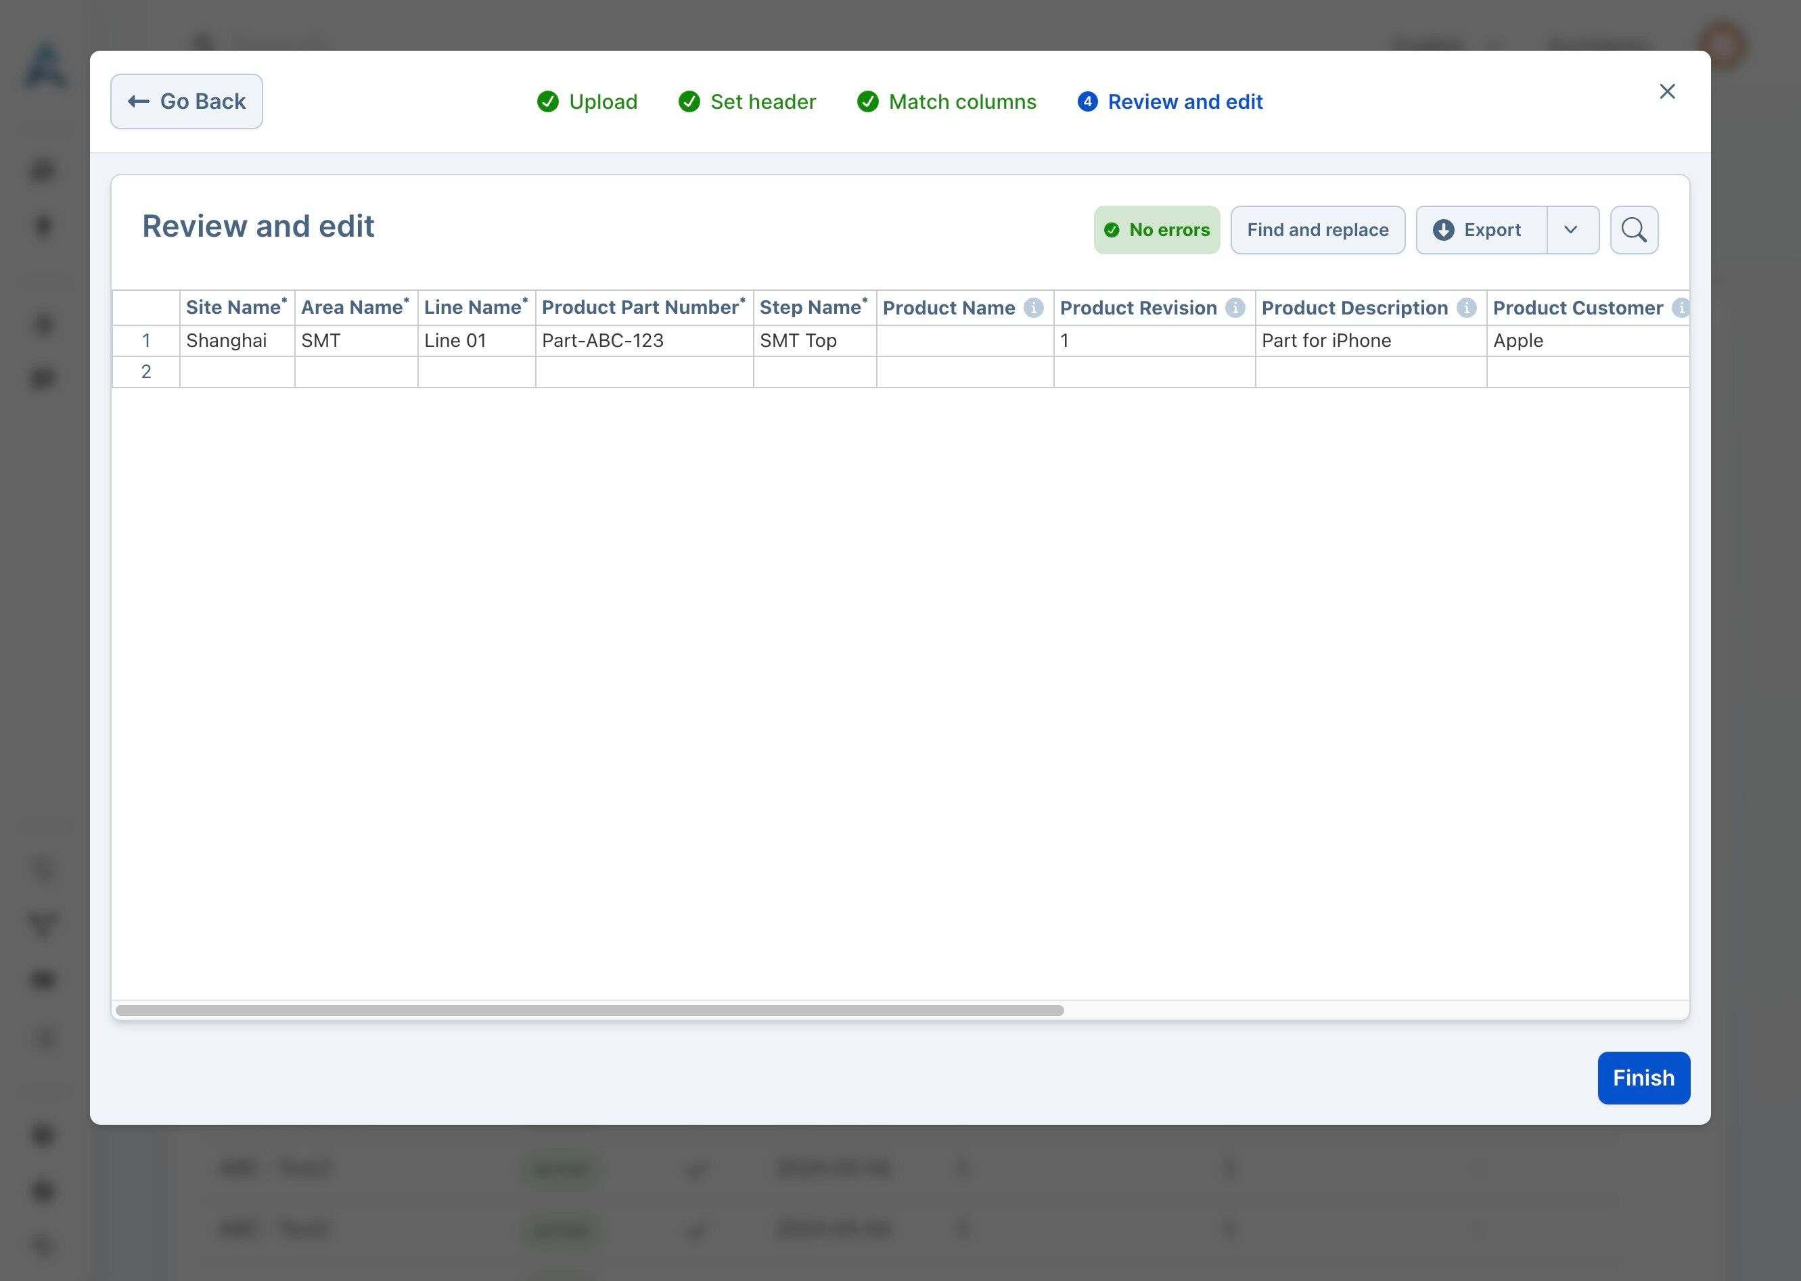The image size is (1801, 1281).
Task: Click the Product Description info icon
Action: click(x=1467, y=308)
